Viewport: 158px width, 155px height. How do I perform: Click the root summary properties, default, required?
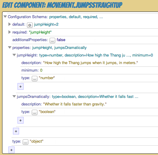(x=76, y=17)
